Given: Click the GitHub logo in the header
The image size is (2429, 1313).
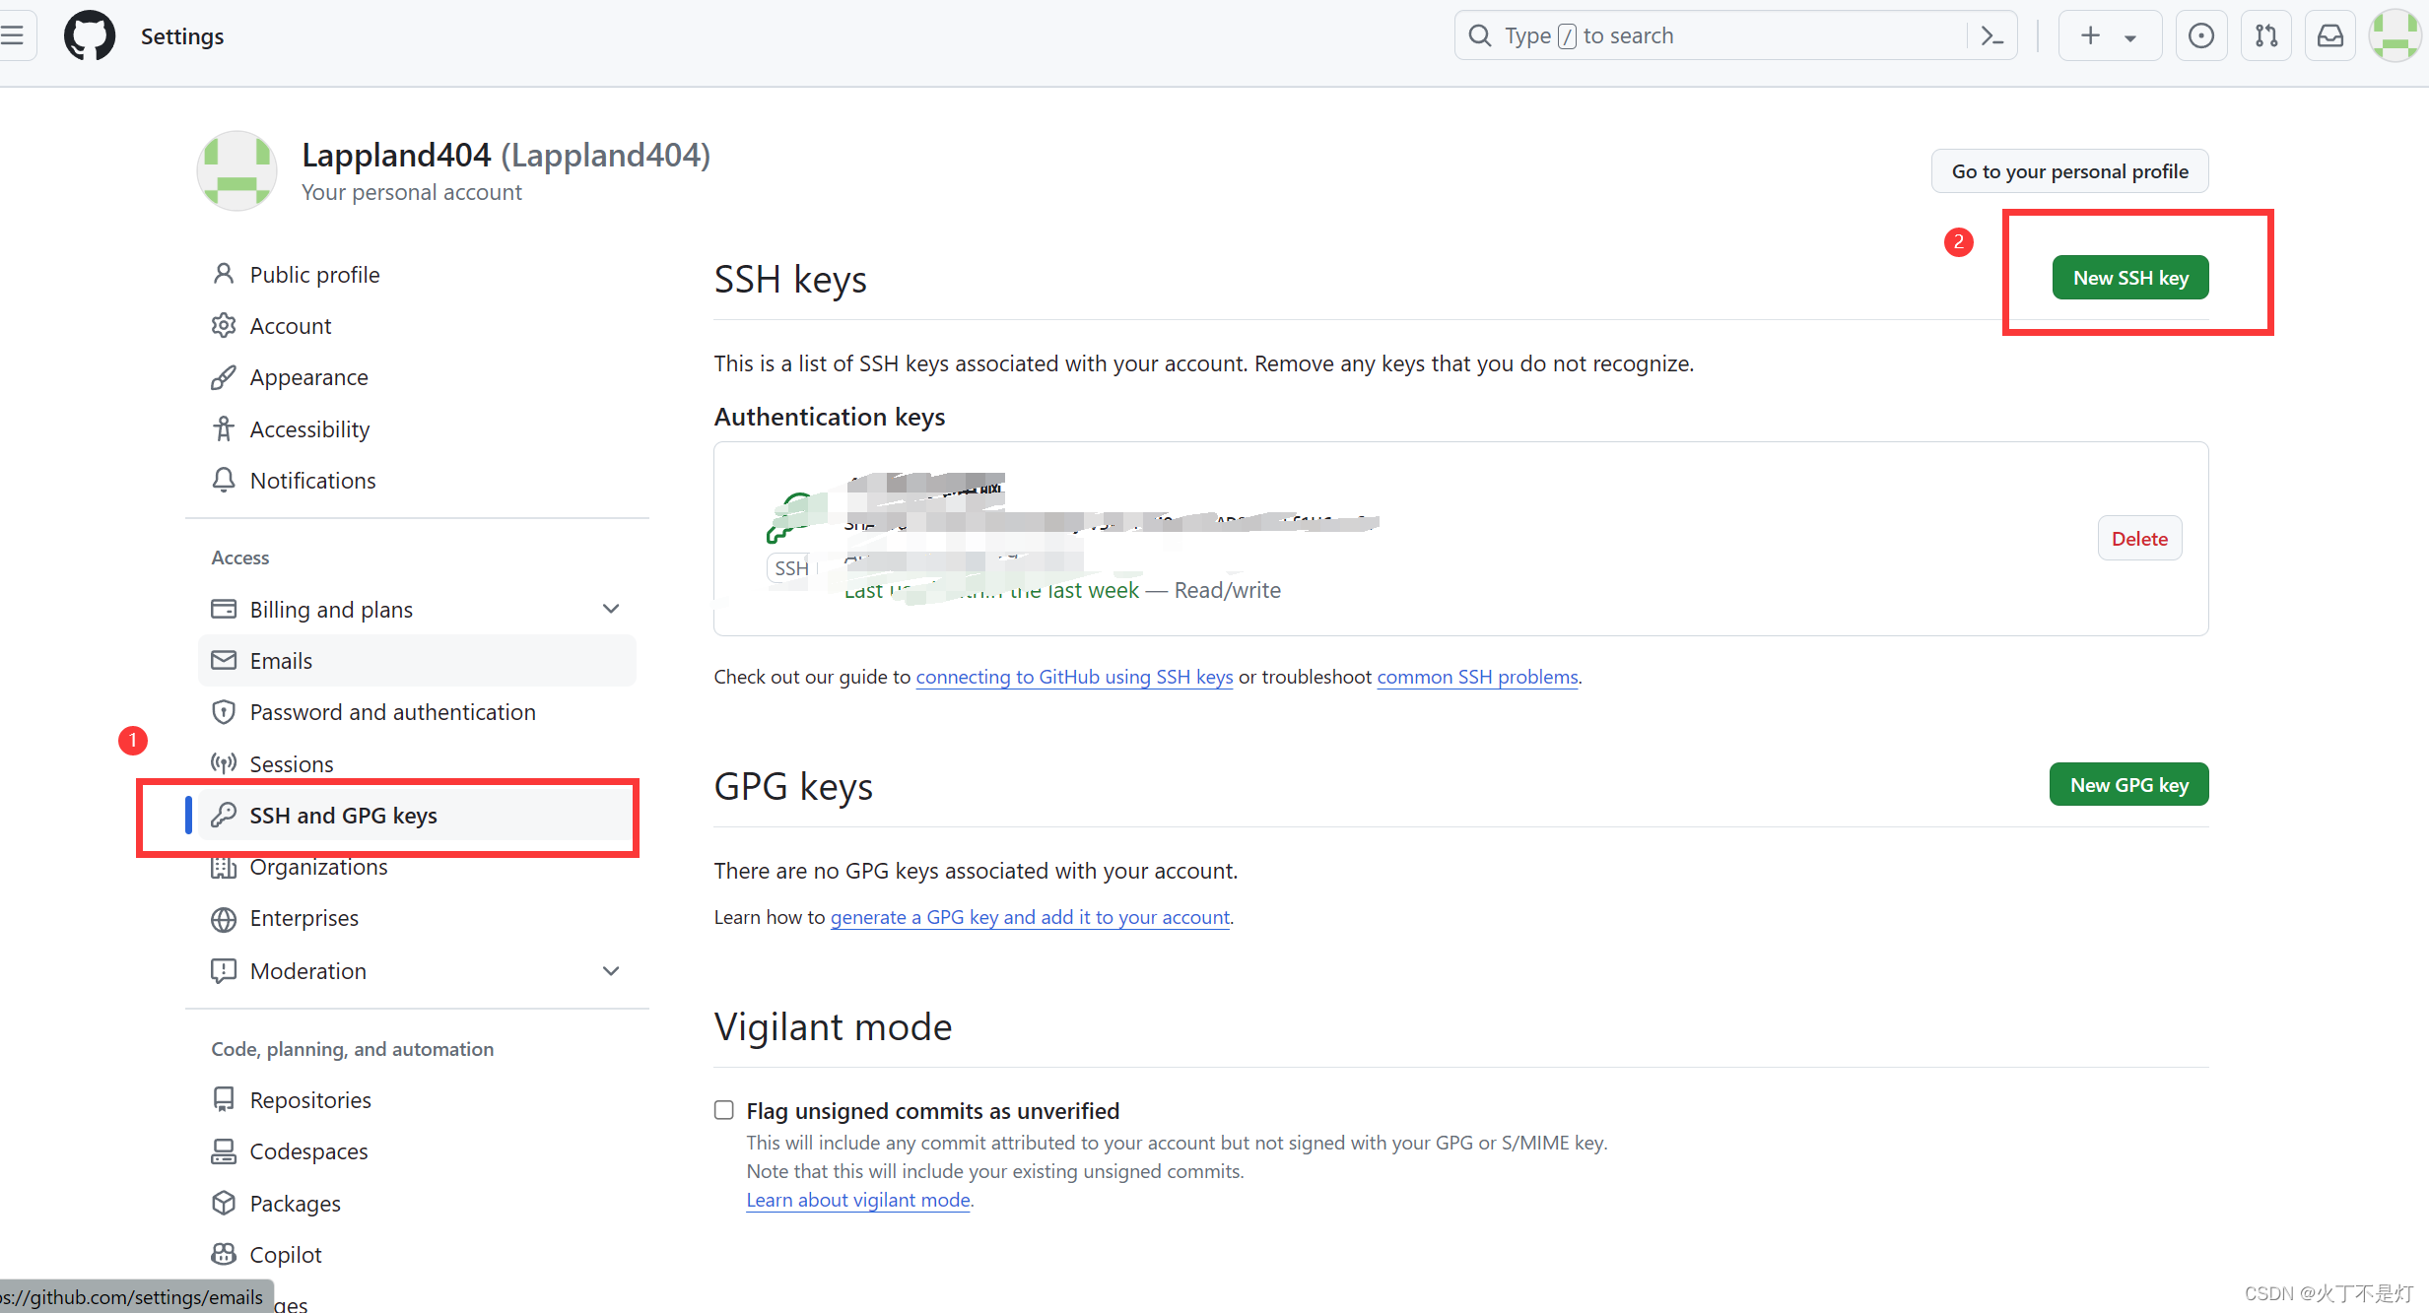Looking at the screenshot, I should pos(89,34).
